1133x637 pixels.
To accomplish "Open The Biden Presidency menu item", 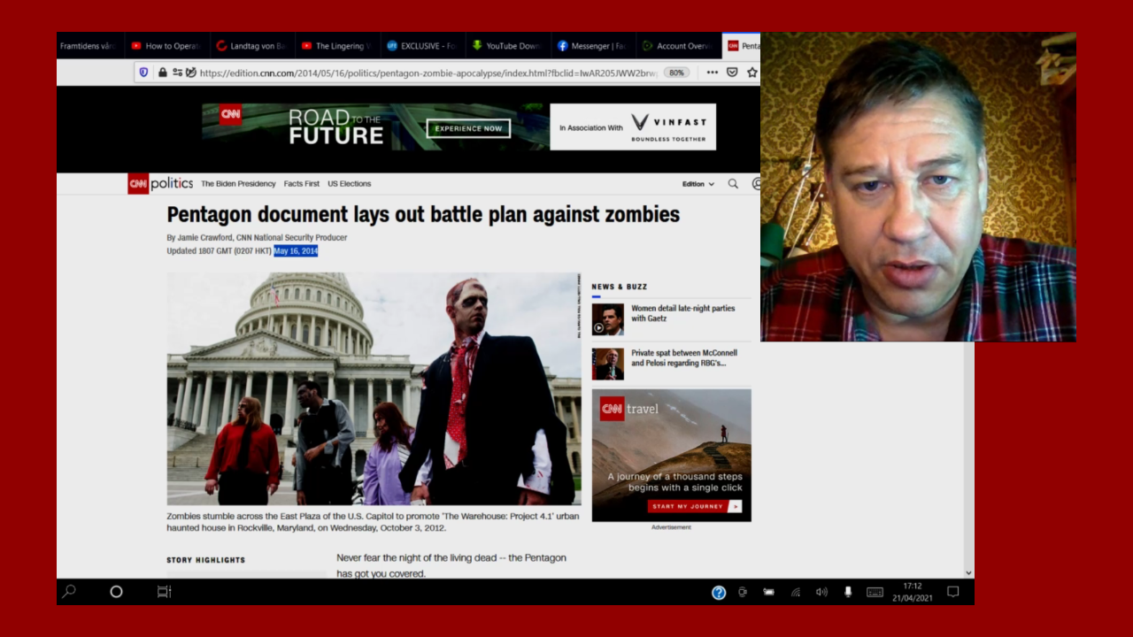I will click(238, 184).
